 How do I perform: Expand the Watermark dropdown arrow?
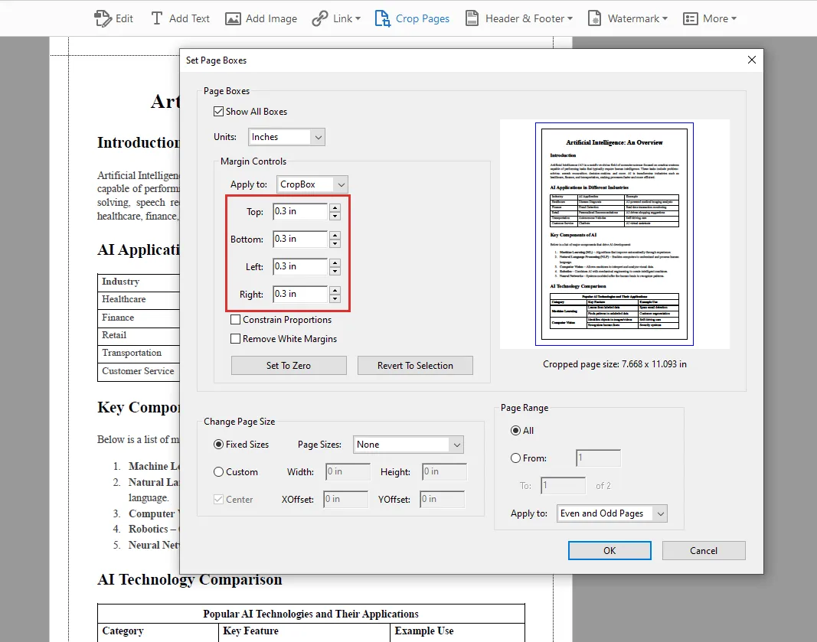tap(665, 18)
